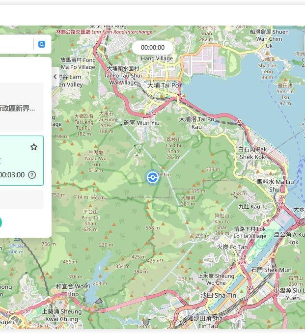Click the blue current location marker
The height and width of the screenshot is (334, 305).
pos(152,177)
